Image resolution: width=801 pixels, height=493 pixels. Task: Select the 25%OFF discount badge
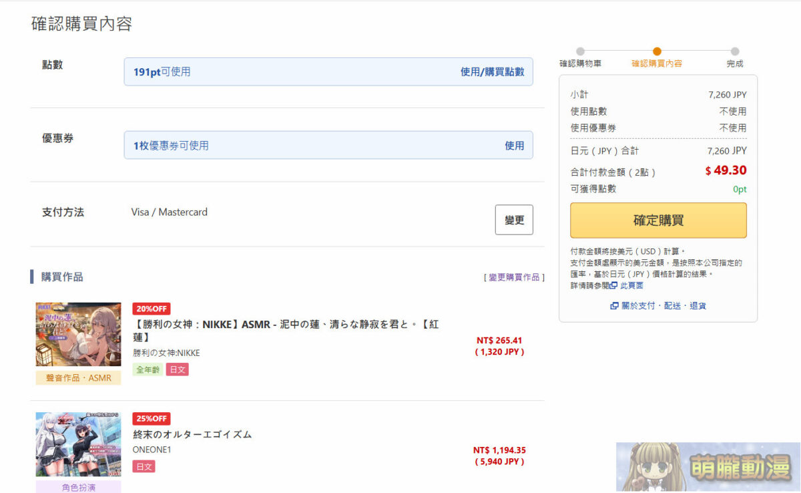[152, 418]
